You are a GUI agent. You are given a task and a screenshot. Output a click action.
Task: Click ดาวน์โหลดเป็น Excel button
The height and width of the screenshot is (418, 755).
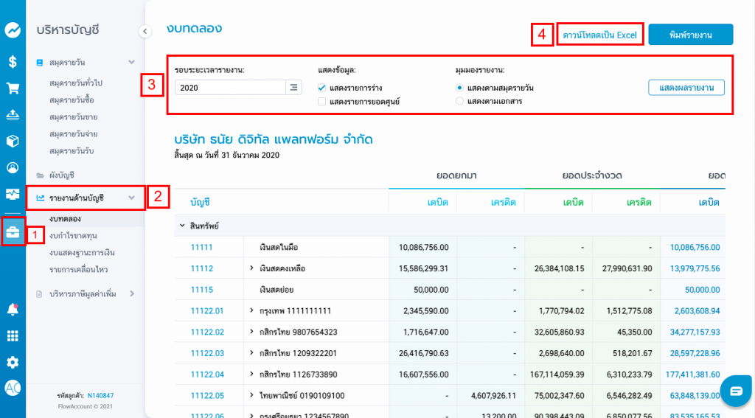click(x=599, y=35)
